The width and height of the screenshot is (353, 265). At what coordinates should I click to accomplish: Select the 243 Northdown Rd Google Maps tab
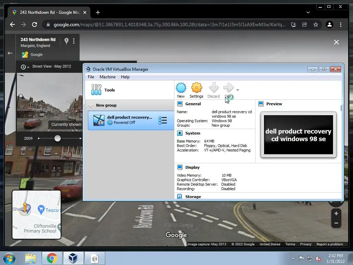(x=49, y=12)
